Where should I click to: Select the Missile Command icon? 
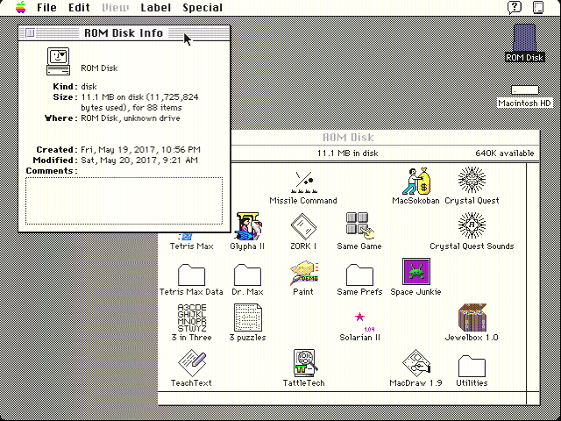click(303, 182)
